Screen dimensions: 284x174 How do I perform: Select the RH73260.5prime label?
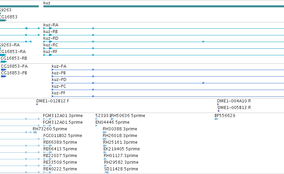[50, 129]
